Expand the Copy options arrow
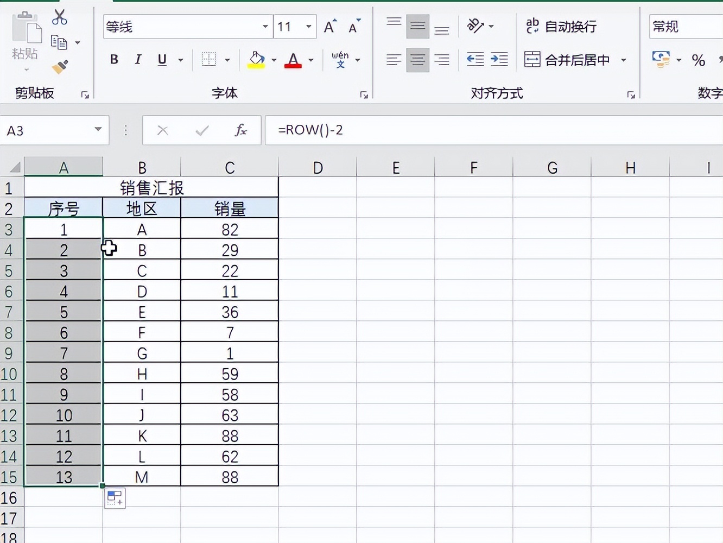723x543 pixels. [x=78, y=42]
